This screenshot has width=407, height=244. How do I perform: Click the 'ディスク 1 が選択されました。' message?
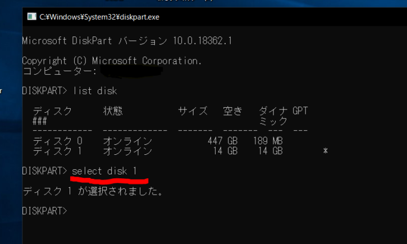(93, 191)
